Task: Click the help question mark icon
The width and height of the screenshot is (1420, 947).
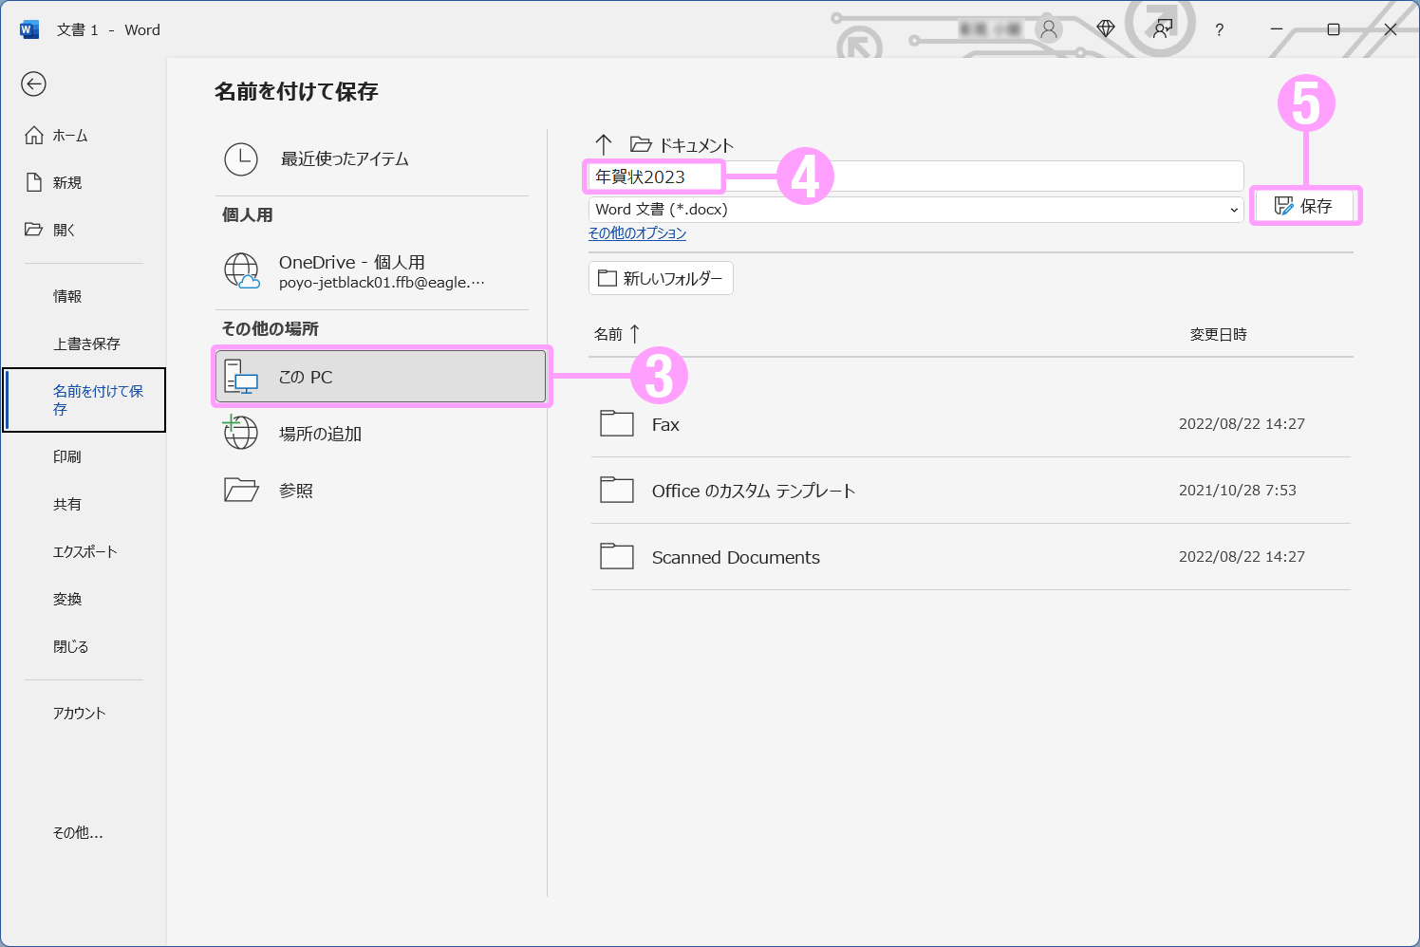Action: [x=1219, y=30]
